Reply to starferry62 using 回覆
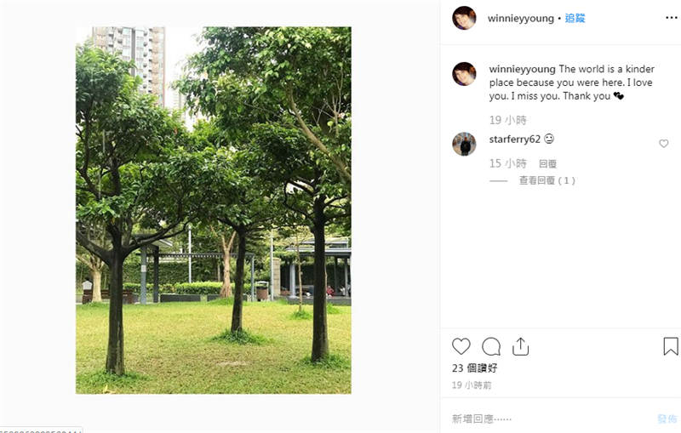The height and width of the screenshot is (433, 681). (x=547, y=163)
